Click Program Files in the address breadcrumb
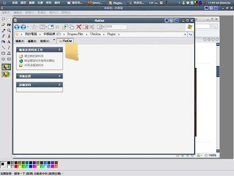This screenshot has width=234, height=176. [x=75, y=34]
